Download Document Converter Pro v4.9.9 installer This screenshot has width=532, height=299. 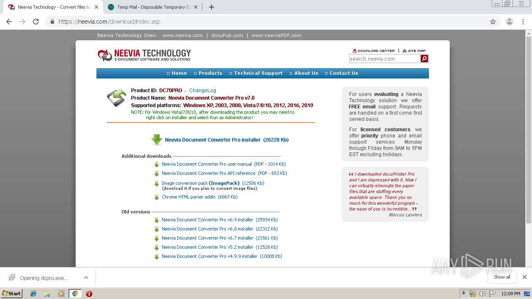(x=222, y=257)
